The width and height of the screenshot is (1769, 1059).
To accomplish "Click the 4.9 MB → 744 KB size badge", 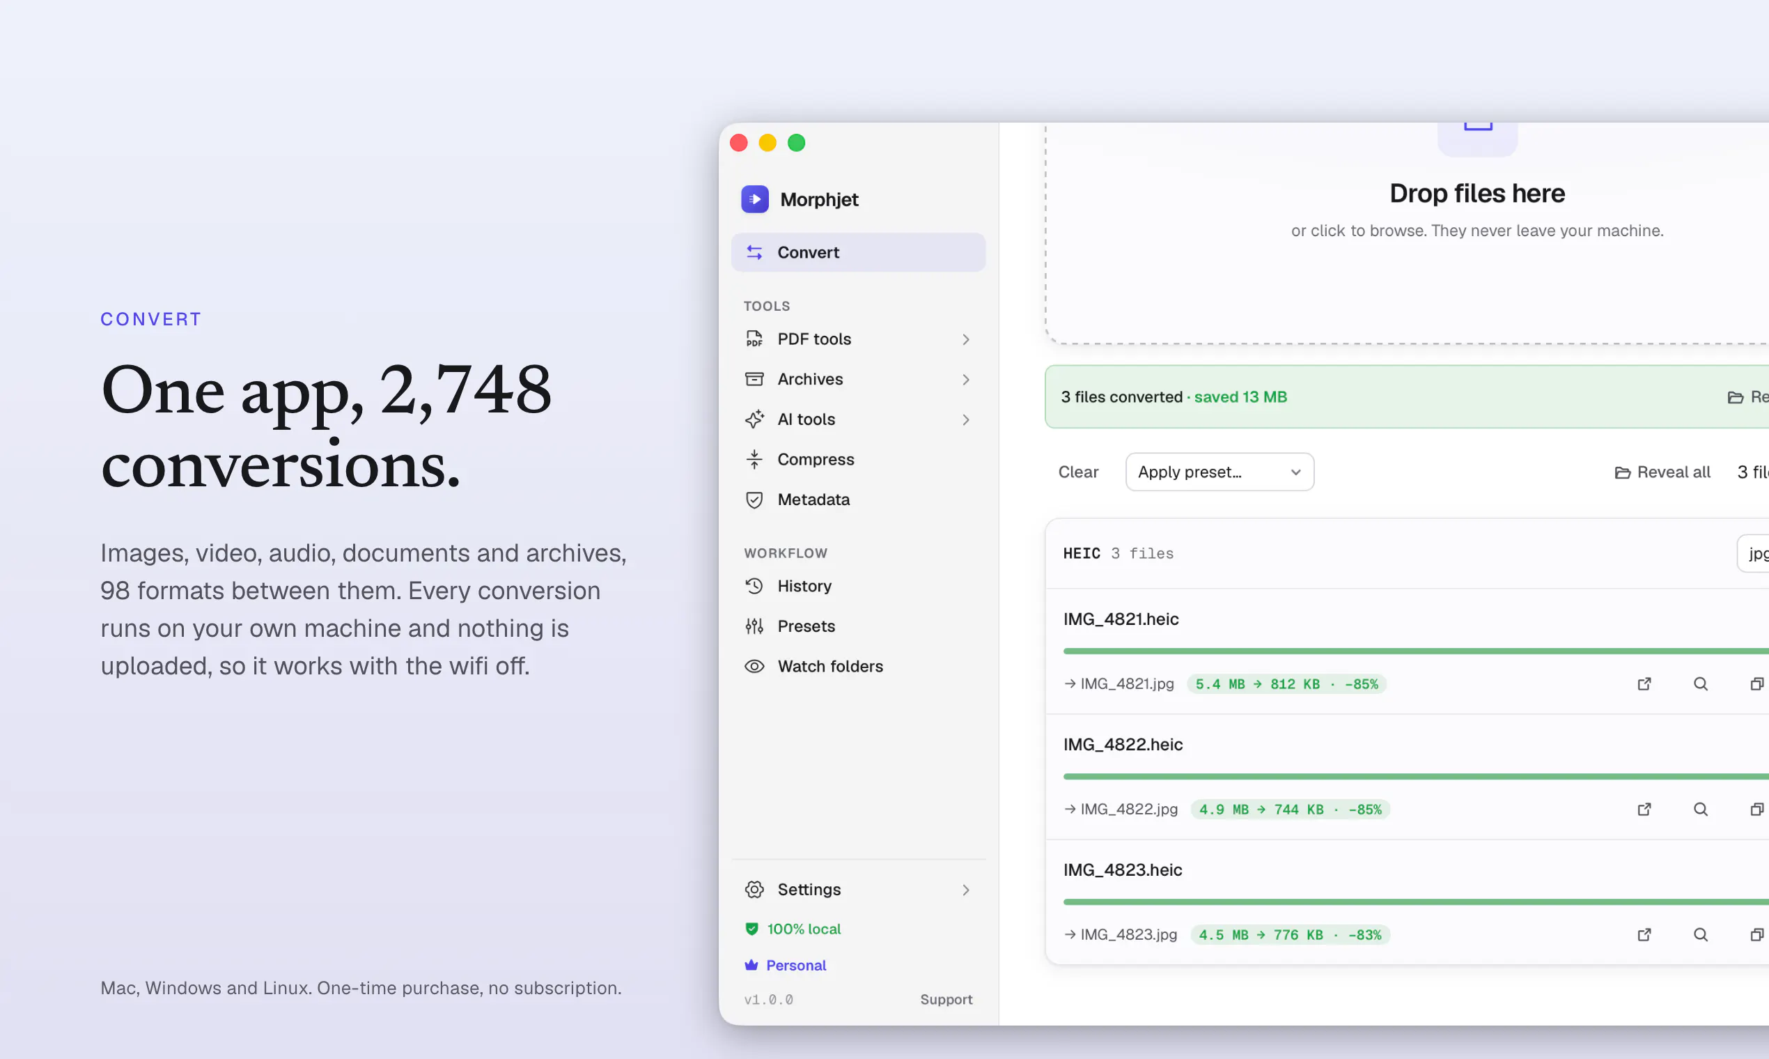I will (1291, 810).
